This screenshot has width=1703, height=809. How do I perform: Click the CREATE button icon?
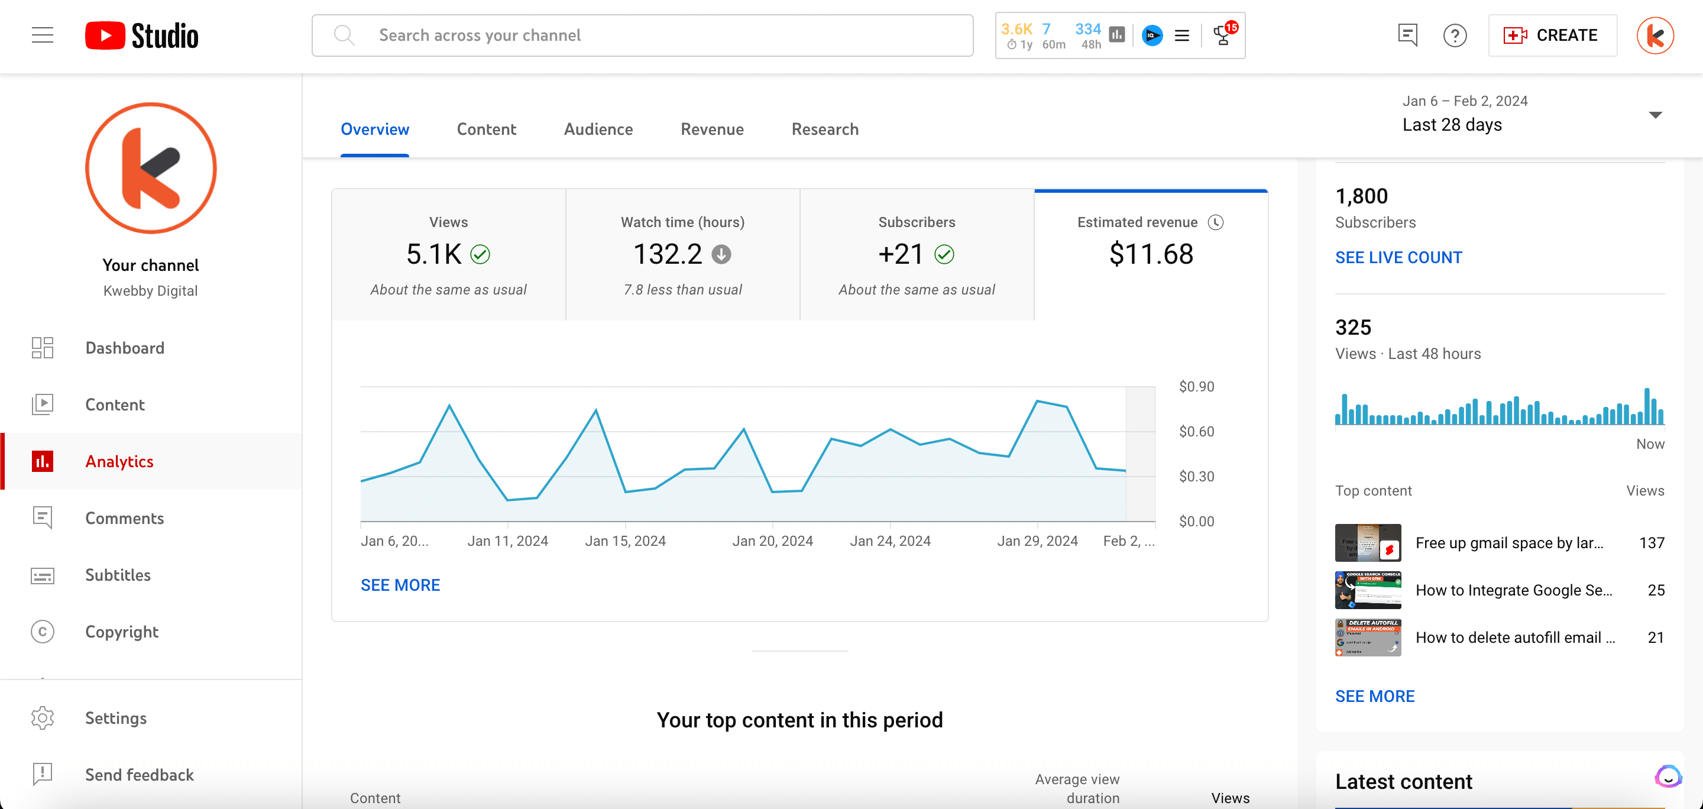click(x=1515, y=35)
